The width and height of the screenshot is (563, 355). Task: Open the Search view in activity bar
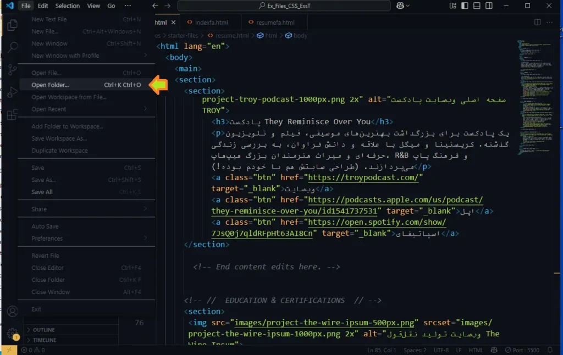12,47
